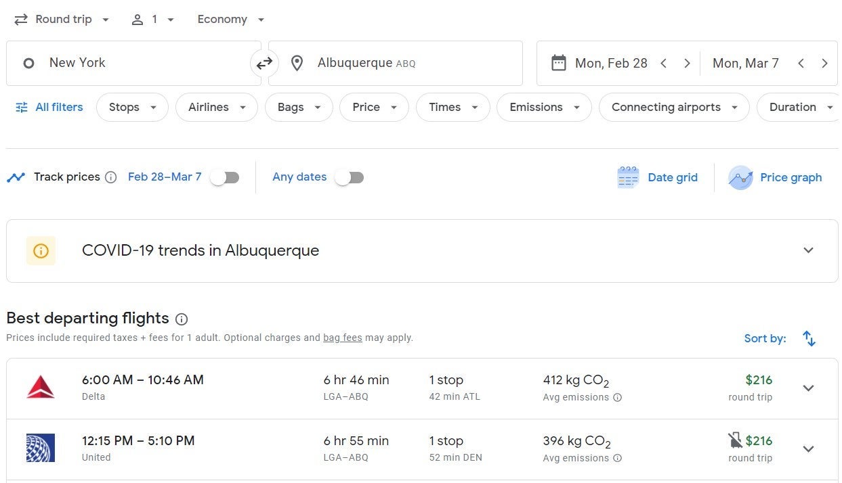Viewport: 842px width, 483px height.
Task: Click the swap origin and destination icon
Action: pos(264,64)
